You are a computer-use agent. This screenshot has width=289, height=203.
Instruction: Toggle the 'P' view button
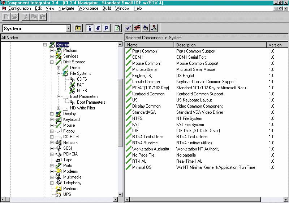pyautogui.click(x=106, y=28)
